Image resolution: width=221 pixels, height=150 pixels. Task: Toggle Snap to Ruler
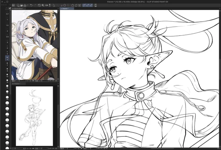(x=84, y=5)
